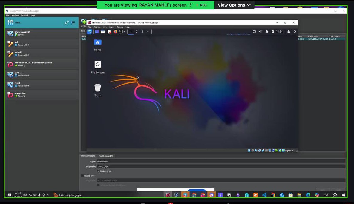Open the File System desktop icon
The height and width of the screenshot is (204, 354).
click(97, 68)
